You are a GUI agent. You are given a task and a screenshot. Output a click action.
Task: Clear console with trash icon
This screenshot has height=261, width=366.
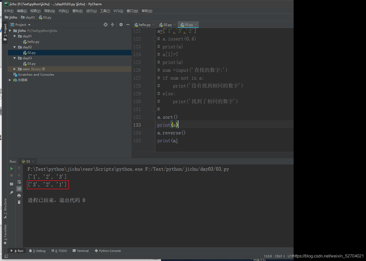point(19,202)
